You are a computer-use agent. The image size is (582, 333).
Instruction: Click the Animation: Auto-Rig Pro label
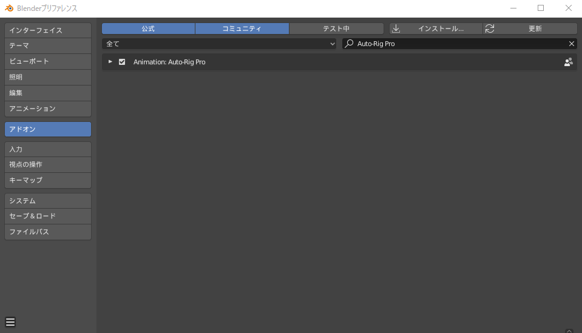[169, 62]
